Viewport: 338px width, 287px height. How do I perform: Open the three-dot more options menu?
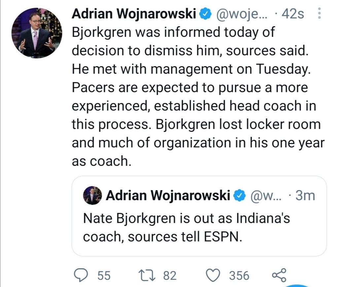[320, 13]
